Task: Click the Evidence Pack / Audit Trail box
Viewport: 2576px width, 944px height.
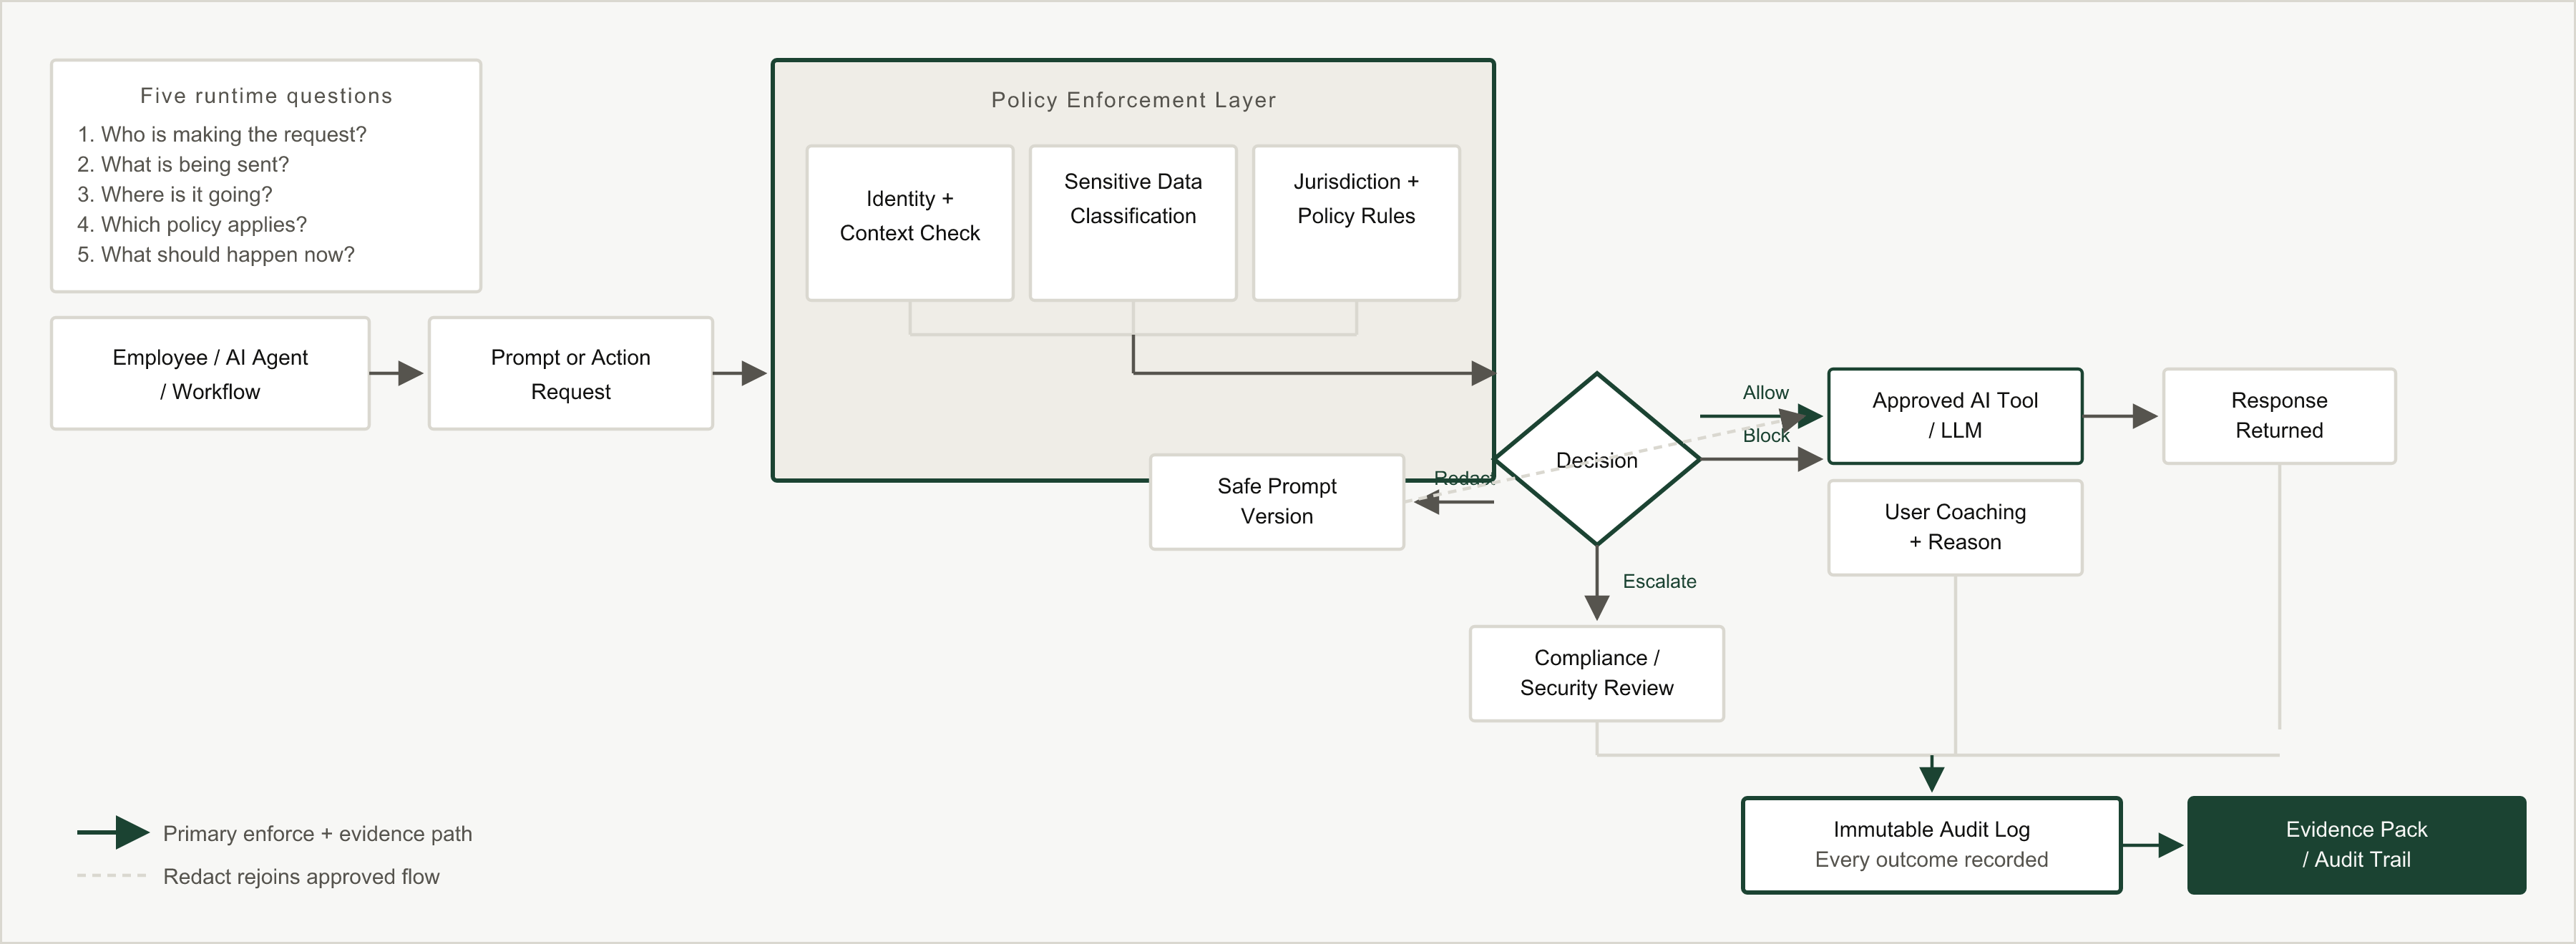Action: pyautogui.click(x=2356, y=845)
